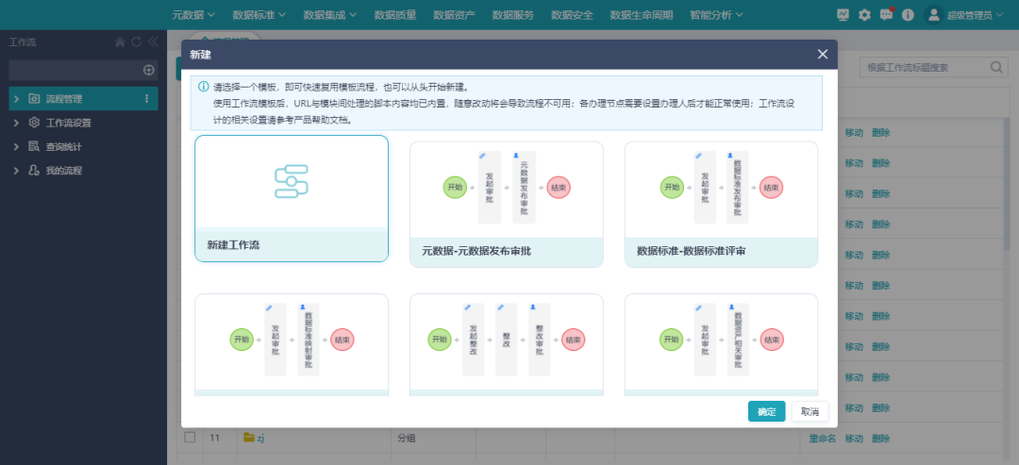Image resolution: width=1019 pixels, height=465 pixels.
Task: Choose the 元数据-元数据发布审批 template
Action: [506, 204]
